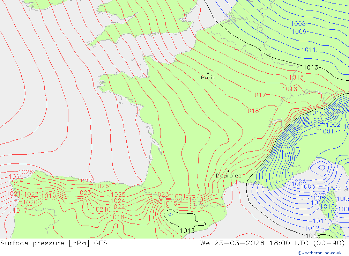Click the blue 1008 isobar label
The height and width of the screenshot is (256, 349).
pos(298,24)
